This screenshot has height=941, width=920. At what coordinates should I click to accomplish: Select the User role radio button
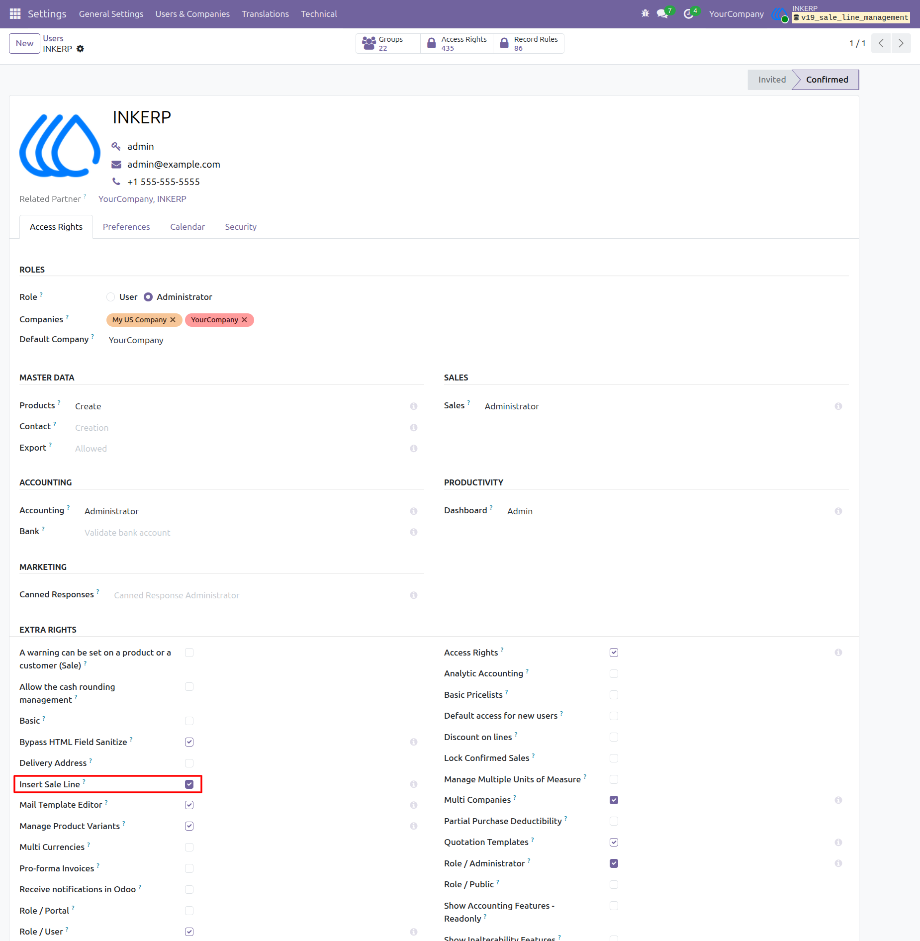[x=111, y=297]
